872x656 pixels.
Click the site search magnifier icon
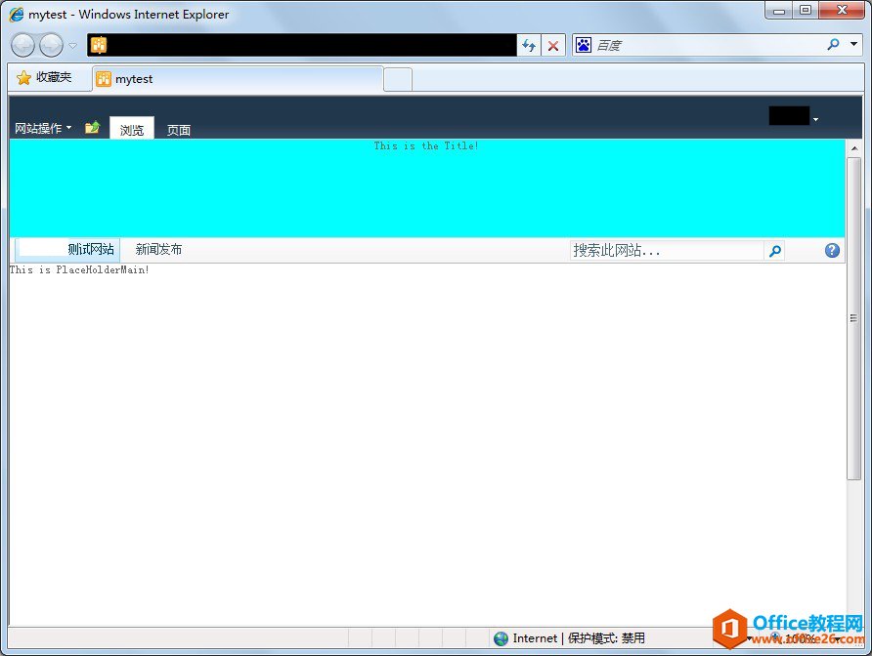(774, 251)
